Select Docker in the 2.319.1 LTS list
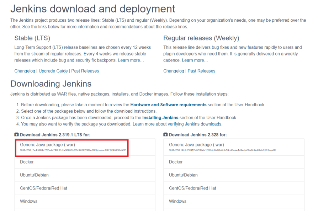Viewport: 313px width, 213px height. pos(85,162)
